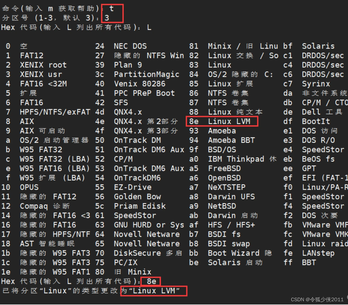This screenshot has width=348, height=305.
Task: Click the "GPT" entry with code ee
Action: [309, 168]
